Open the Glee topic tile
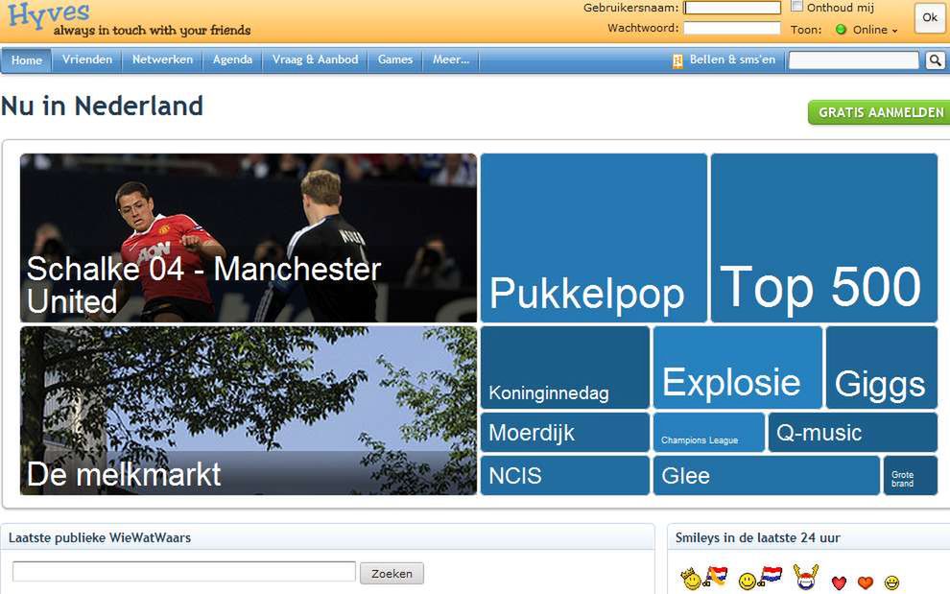This screenshot has height=594, width=950. [x=767, y=475]
